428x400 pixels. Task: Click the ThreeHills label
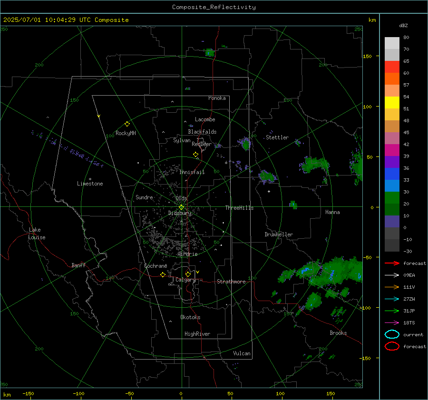point(239,208)
